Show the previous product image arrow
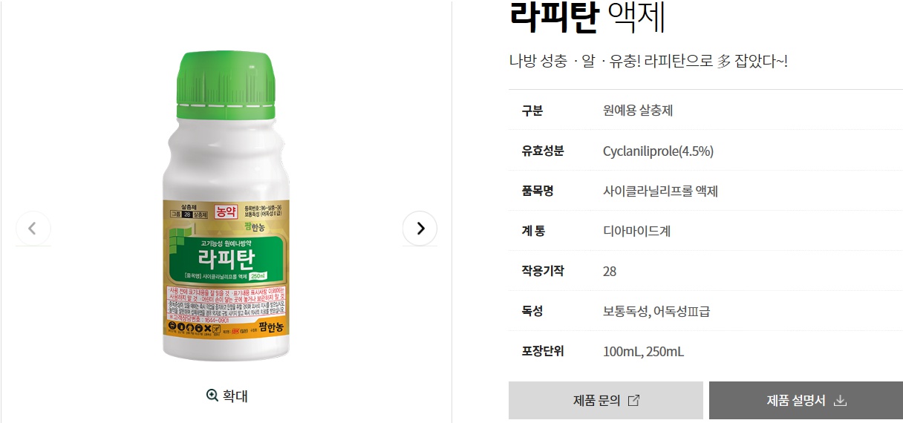This screenshot has width=903, height=423. click(33, 229)
